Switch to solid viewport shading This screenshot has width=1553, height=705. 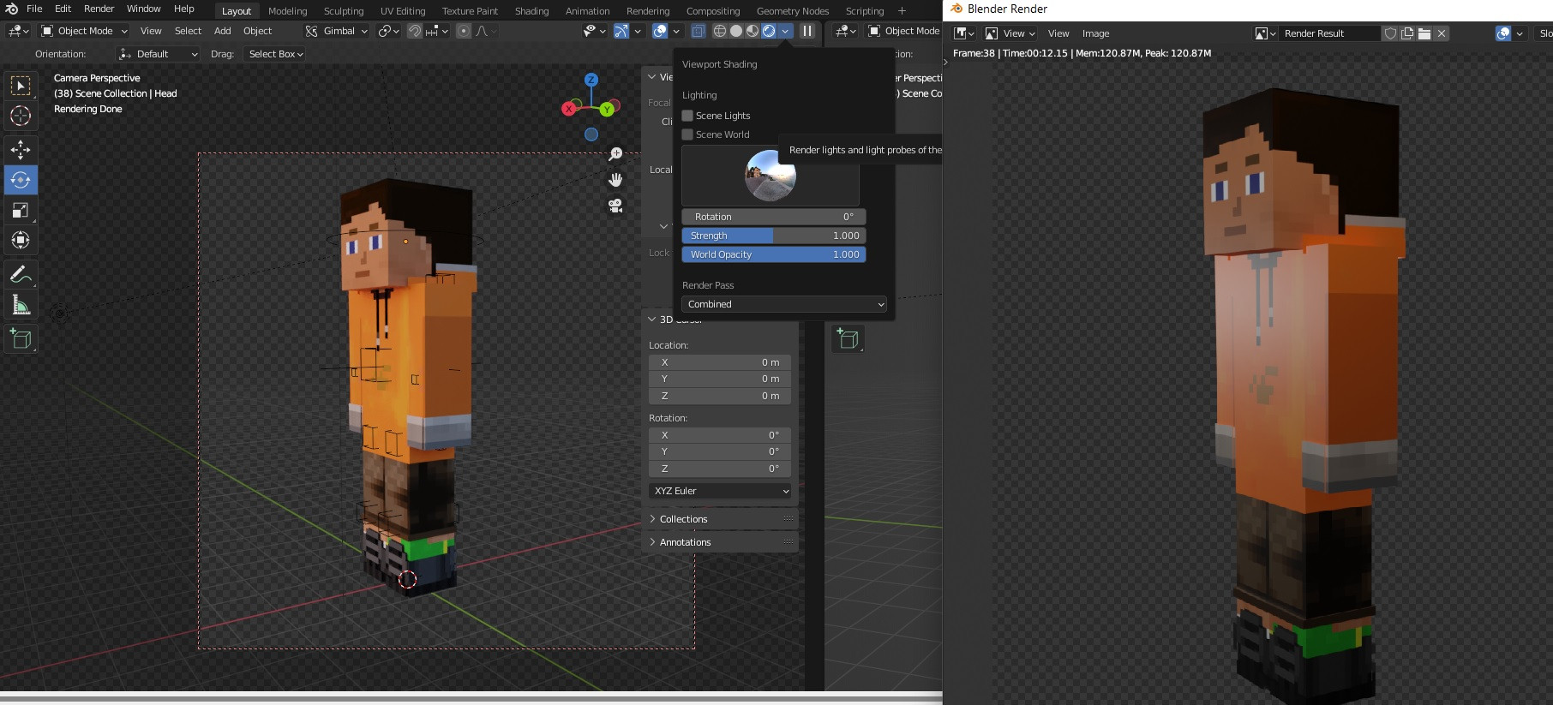pos(736,31)
